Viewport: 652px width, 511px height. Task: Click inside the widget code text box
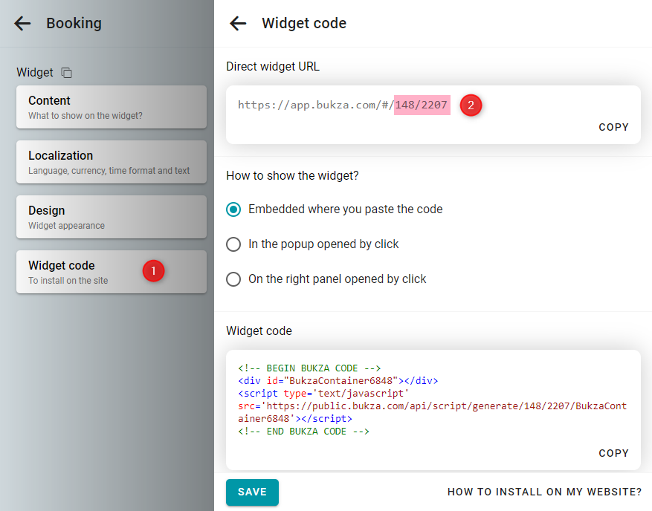[432, 400]
